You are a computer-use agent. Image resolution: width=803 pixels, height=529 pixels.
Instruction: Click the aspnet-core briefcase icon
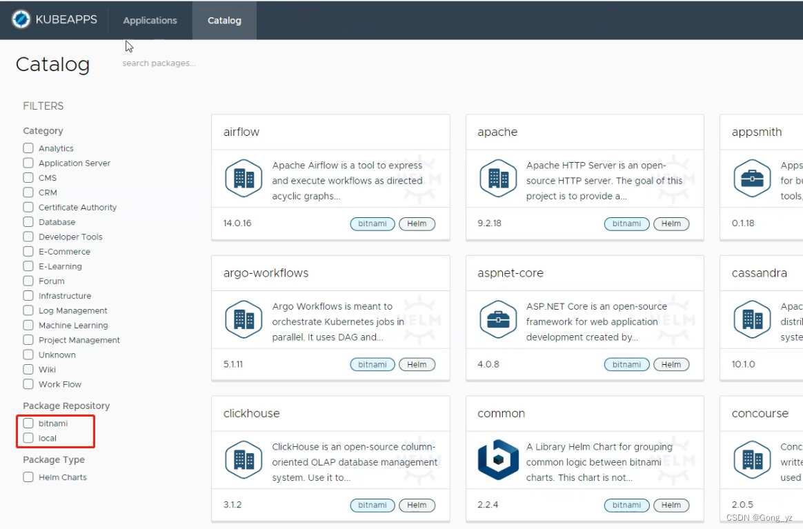(498, 319)
